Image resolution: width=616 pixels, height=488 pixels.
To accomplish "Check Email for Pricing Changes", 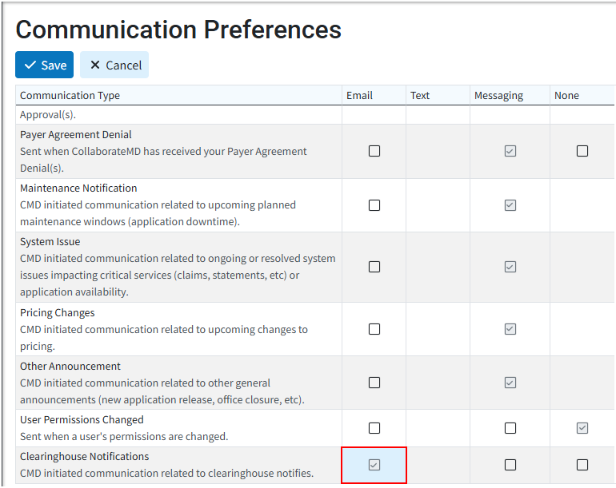I will click(x=374, y=329).
